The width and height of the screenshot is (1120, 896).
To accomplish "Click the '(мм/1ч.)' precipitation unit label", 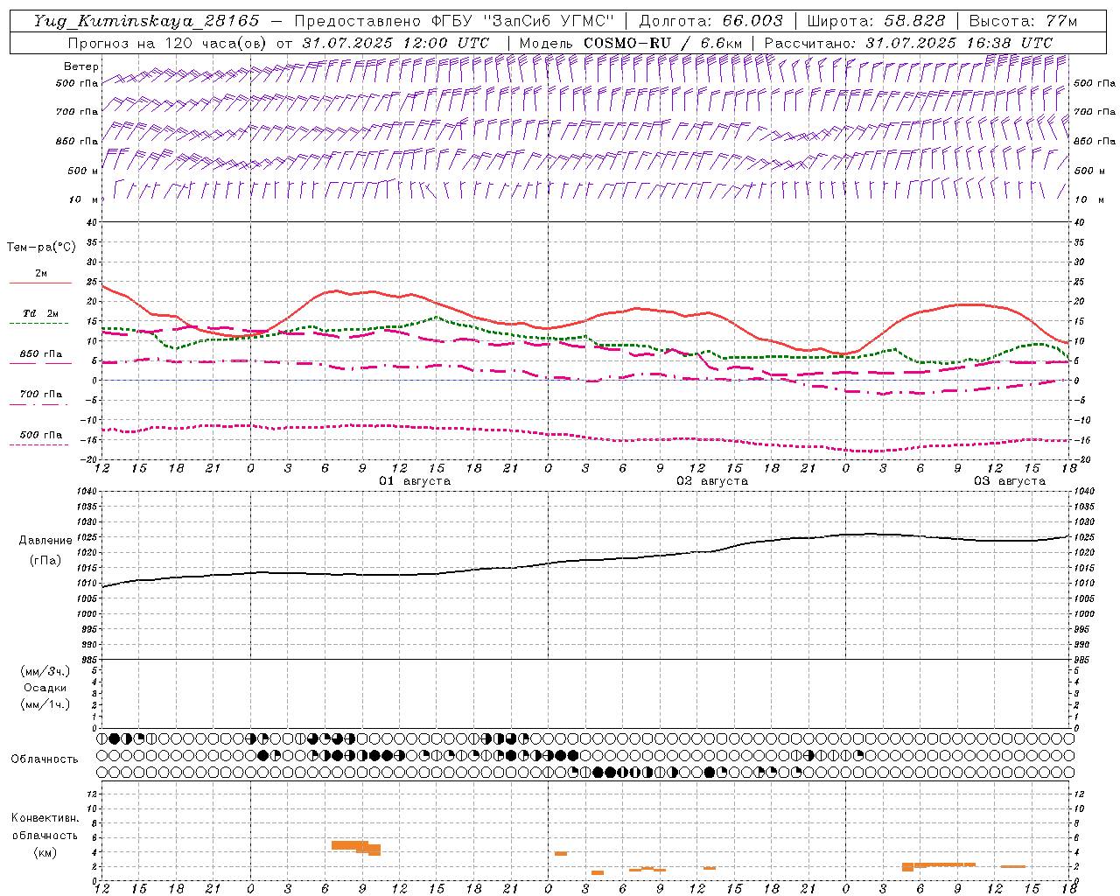I will (45, 704).
